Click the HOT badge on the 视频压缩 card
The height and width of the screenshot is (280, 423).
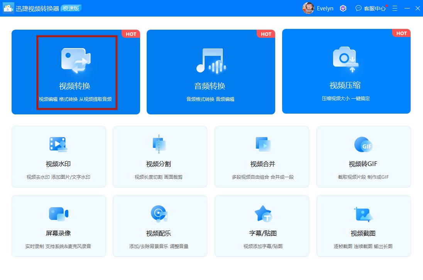pos(401,34)
